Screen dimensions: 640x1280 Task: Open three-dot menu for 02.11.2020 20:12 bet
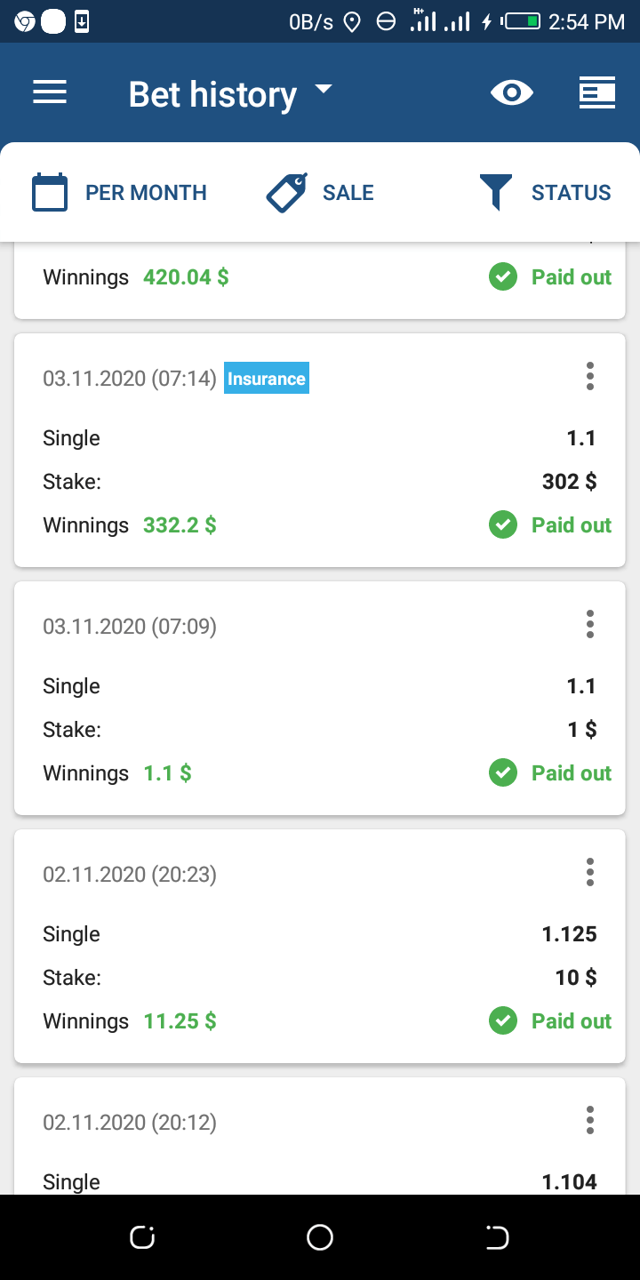click(589, 1121)
